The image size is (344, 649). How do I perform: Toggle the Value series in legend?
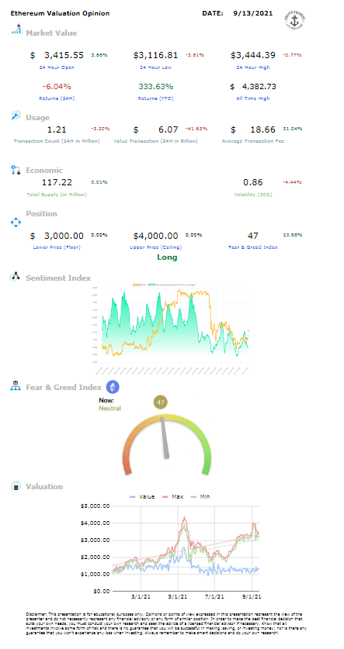(142, 496)
